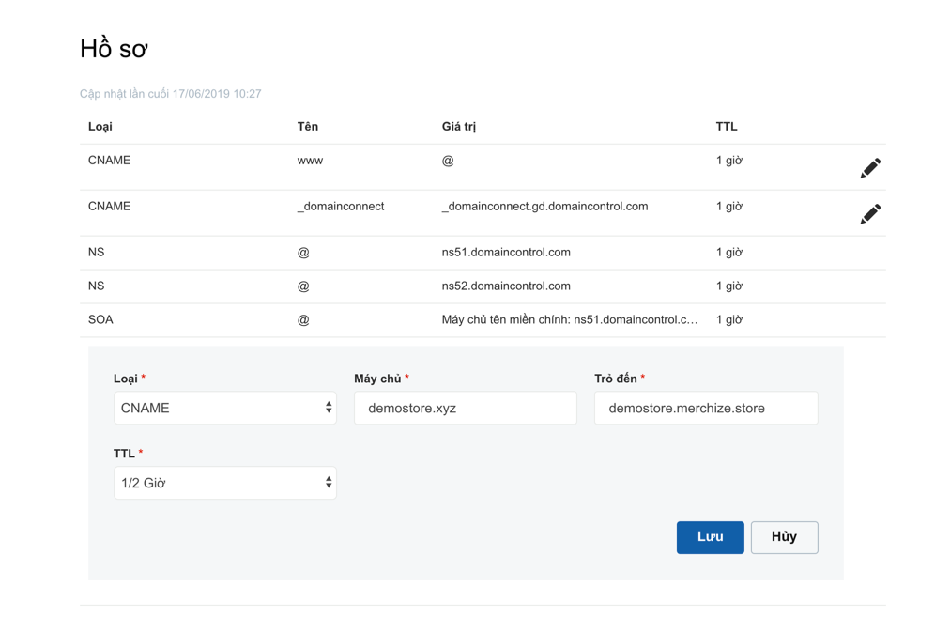The height and width of the screenshot is (634, 935).
Task: Select the SOA record row
Action: [x=483, y=320]
